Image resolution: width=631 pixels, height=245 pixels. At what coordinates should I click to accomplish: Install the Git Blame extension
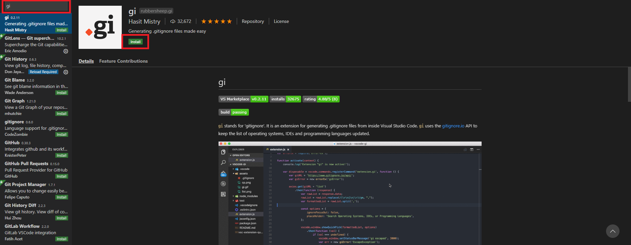tap(62, 93)
